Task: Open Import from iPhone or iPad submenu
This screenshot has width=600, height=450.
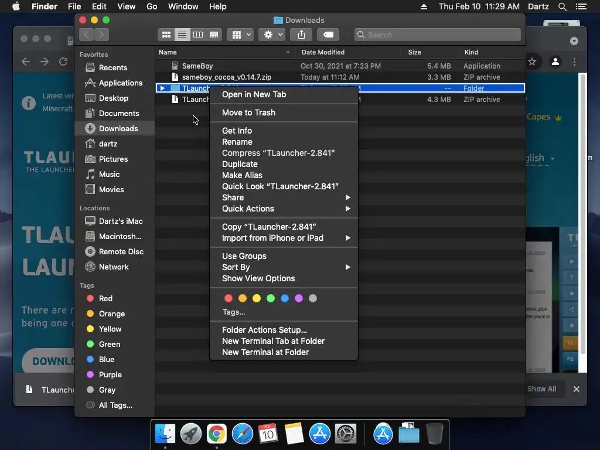Action: pyautogui.click(x=284, y=238)
